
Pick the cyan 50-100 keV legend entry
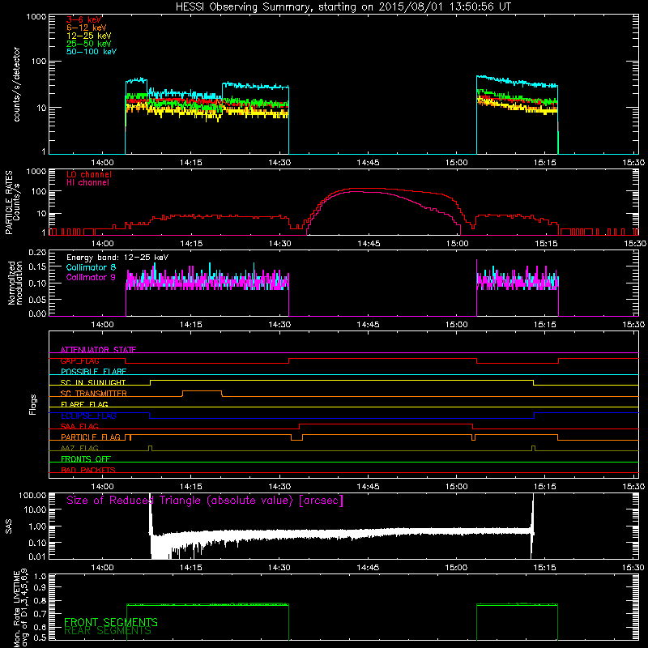click(92, 52)
